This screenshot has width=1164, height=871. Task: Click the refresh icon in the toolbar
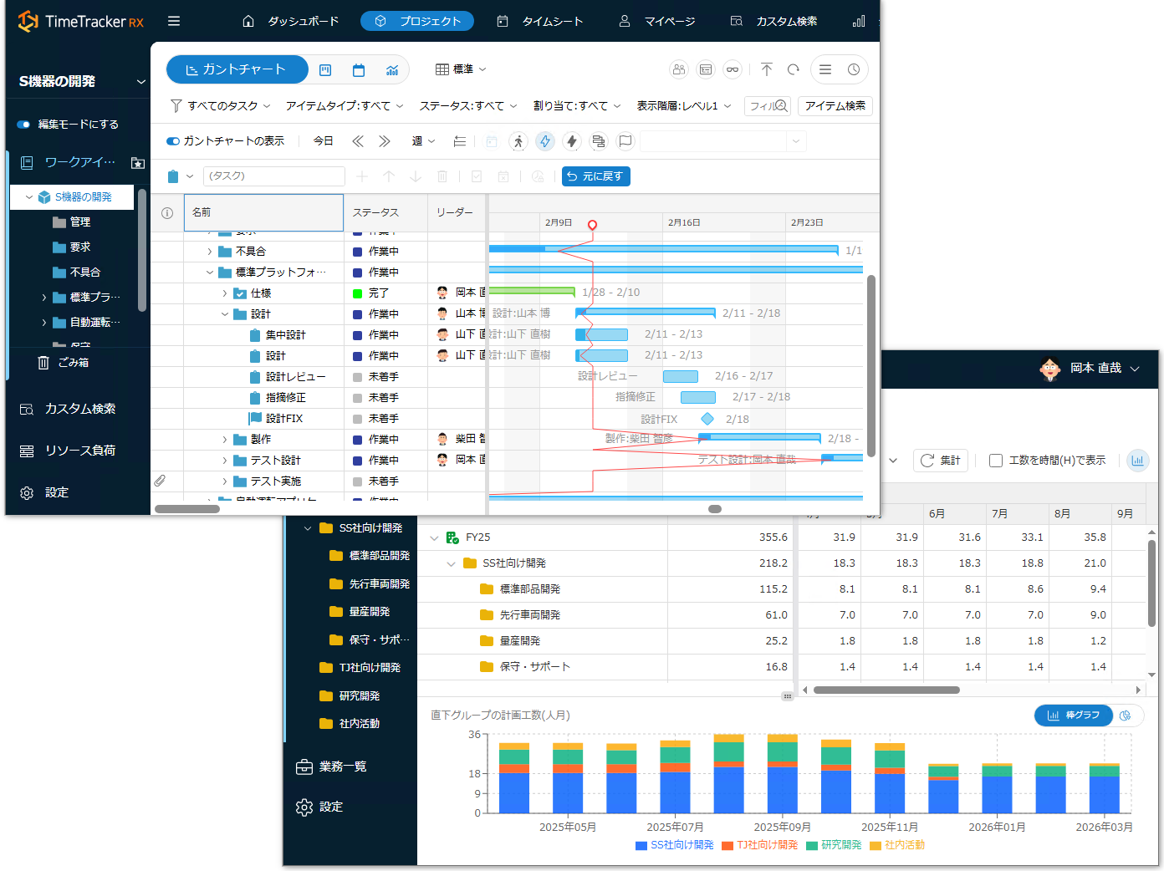[x=794, y=69]
